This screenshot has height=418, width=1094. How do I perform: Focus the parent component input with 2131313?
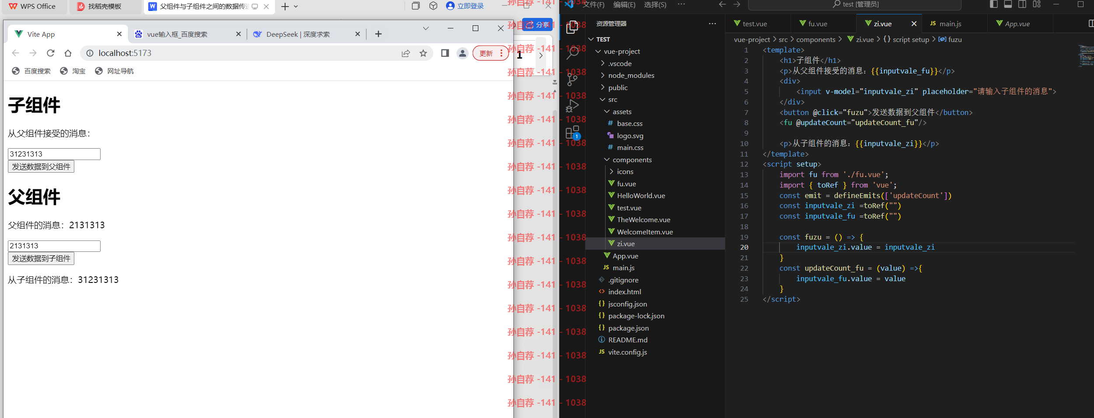coord(54,246)
